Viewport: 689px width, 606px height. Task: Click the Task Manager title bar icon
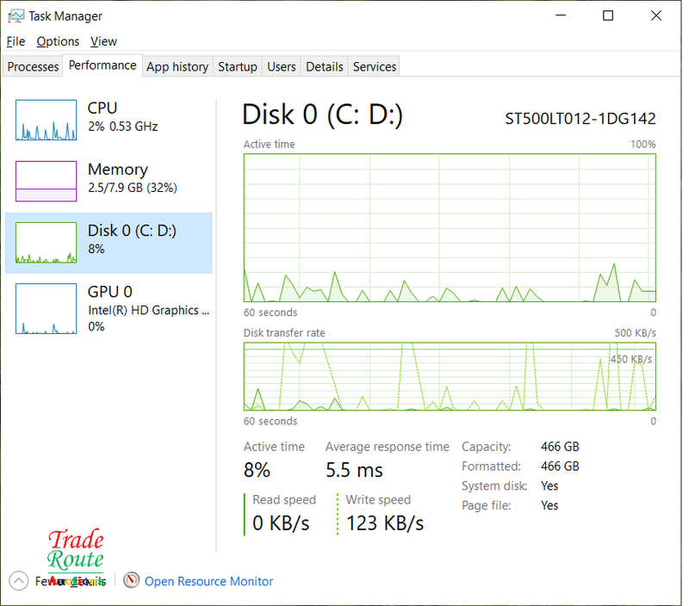tap(16, 15)
